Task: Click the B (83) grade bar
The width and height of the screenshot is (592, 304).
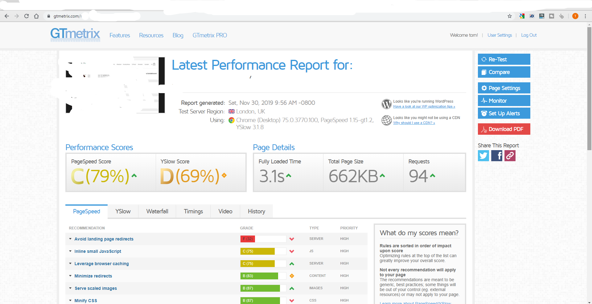Action: pyautogui.click(x=263, y=276)
